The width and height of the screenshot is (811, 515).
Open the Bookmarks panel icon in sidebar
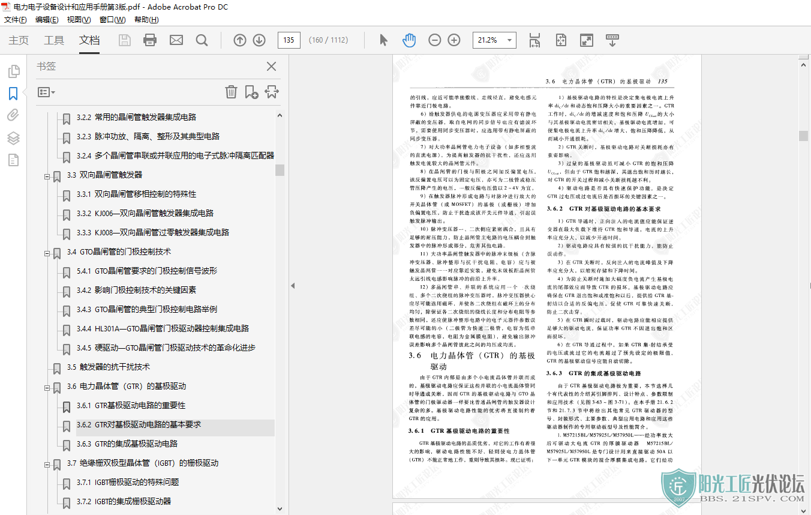click(x=13, y=94)
